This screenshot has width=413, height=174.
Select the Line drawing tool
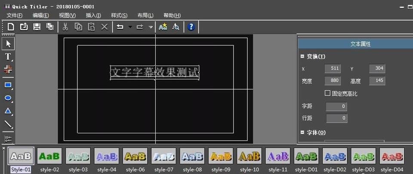point(8,125)
